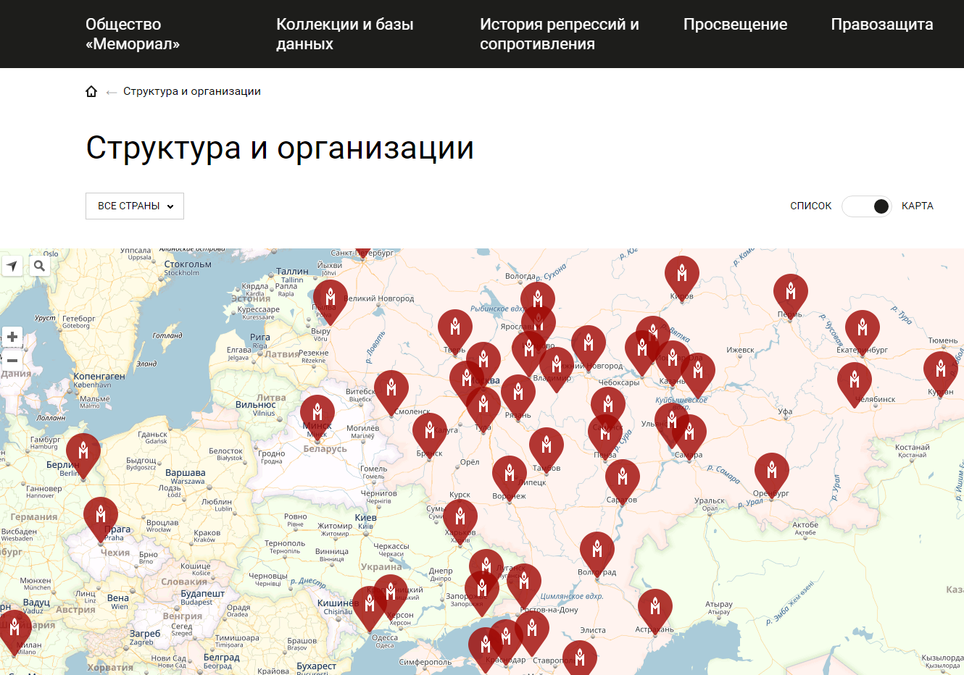This screenshot has height=675, width=964.
Task: Switch to КАРТА view label
Action: click(918, 206)
